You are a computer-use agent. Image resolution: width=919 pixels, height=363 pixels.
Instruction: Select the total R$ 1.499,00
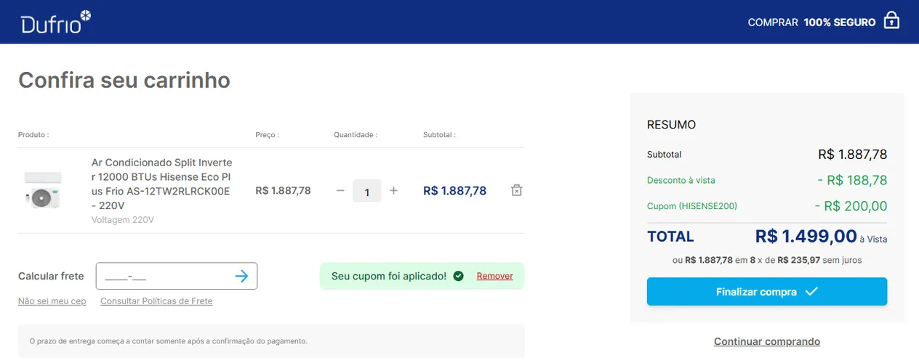806,236
